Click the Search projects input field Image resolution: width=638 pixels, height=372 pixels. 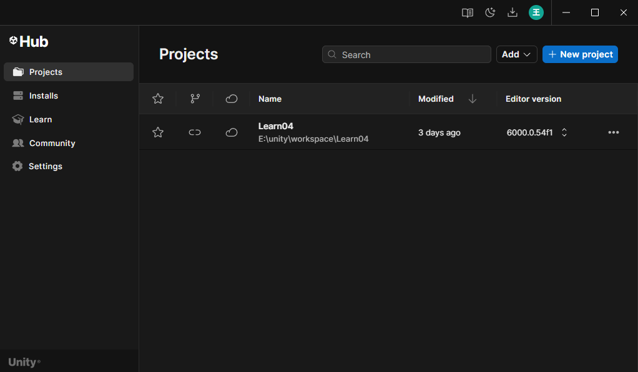tap(406, 54)
